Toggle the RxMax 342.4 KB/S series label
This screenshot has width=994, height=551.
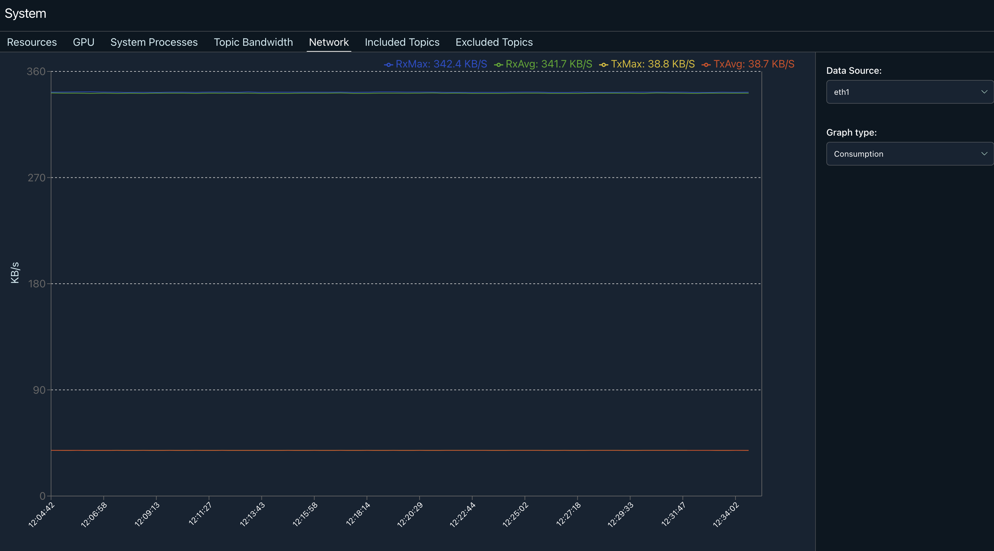(441, 64)
